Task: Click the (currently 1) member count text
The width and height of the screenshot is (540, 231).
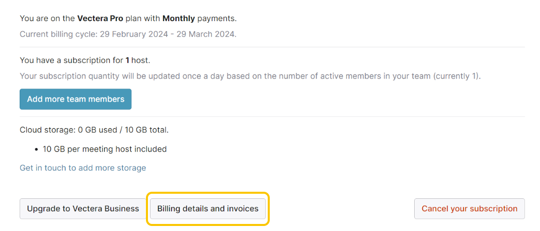Action: 457,76
